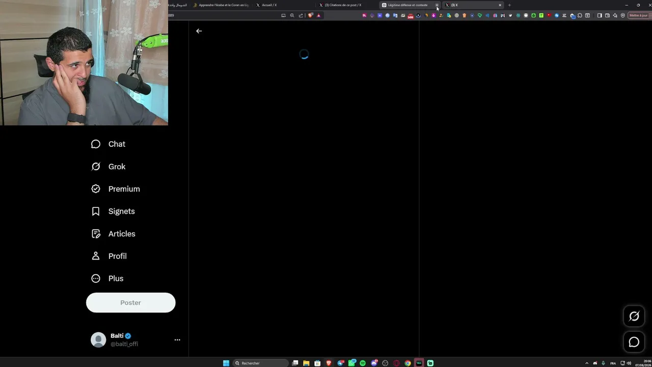Open the browser hamburger menu
The height and width of the screenshot is (367, 652).
pos(650,15)
